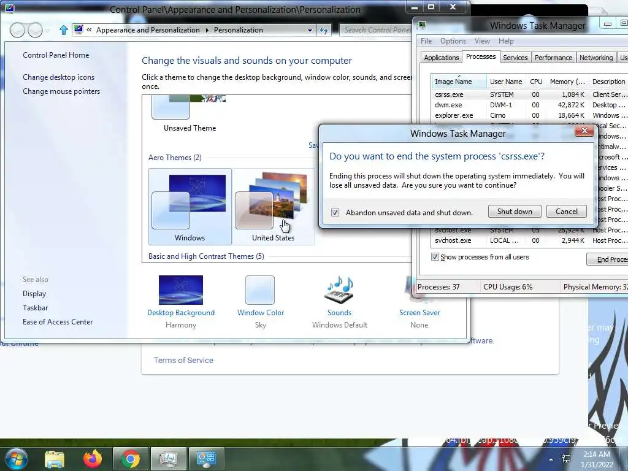The image size is (628, 471).
Task: Click the Task Manager title bar icon
Action: point(421,25)
